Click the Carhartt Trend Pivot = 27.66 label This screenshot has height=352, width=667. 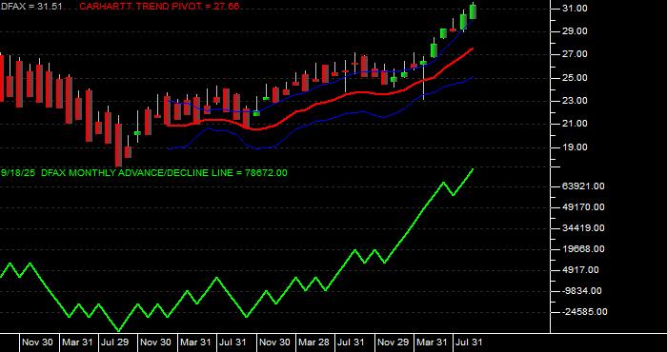tap(159, 7)
